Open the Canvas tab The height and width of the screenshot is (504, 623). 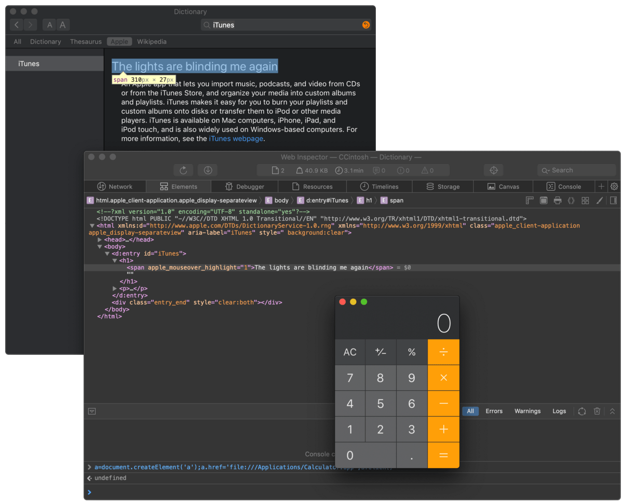[x=504, y=187]
